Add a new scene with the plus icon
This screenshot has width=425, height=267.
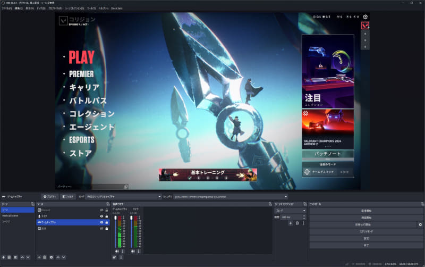[4, 257]
